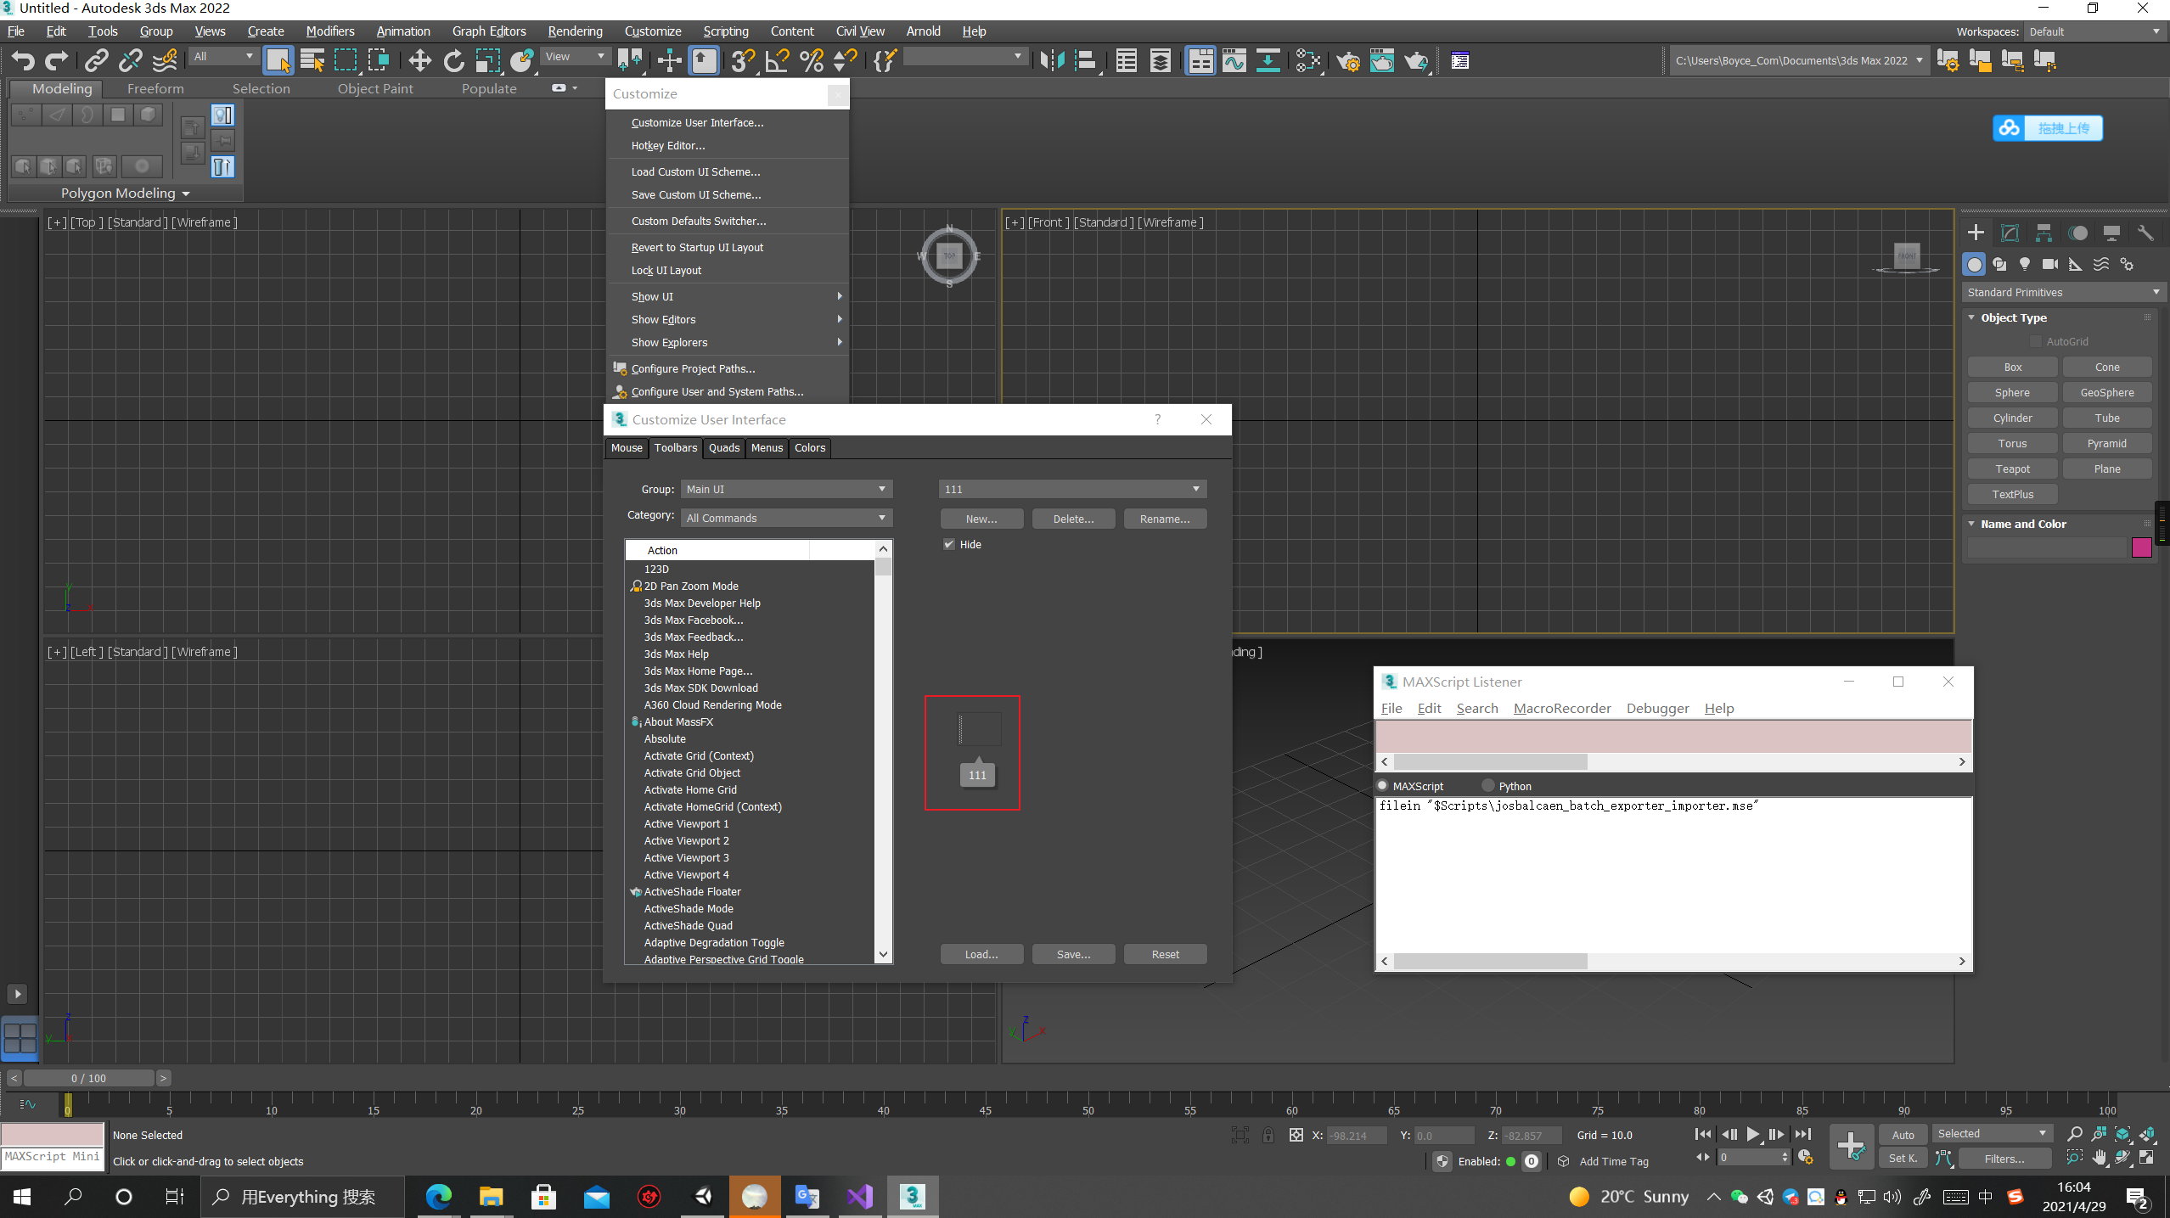Open Visual Studio from the taskbar

[x=859, y=1197]
